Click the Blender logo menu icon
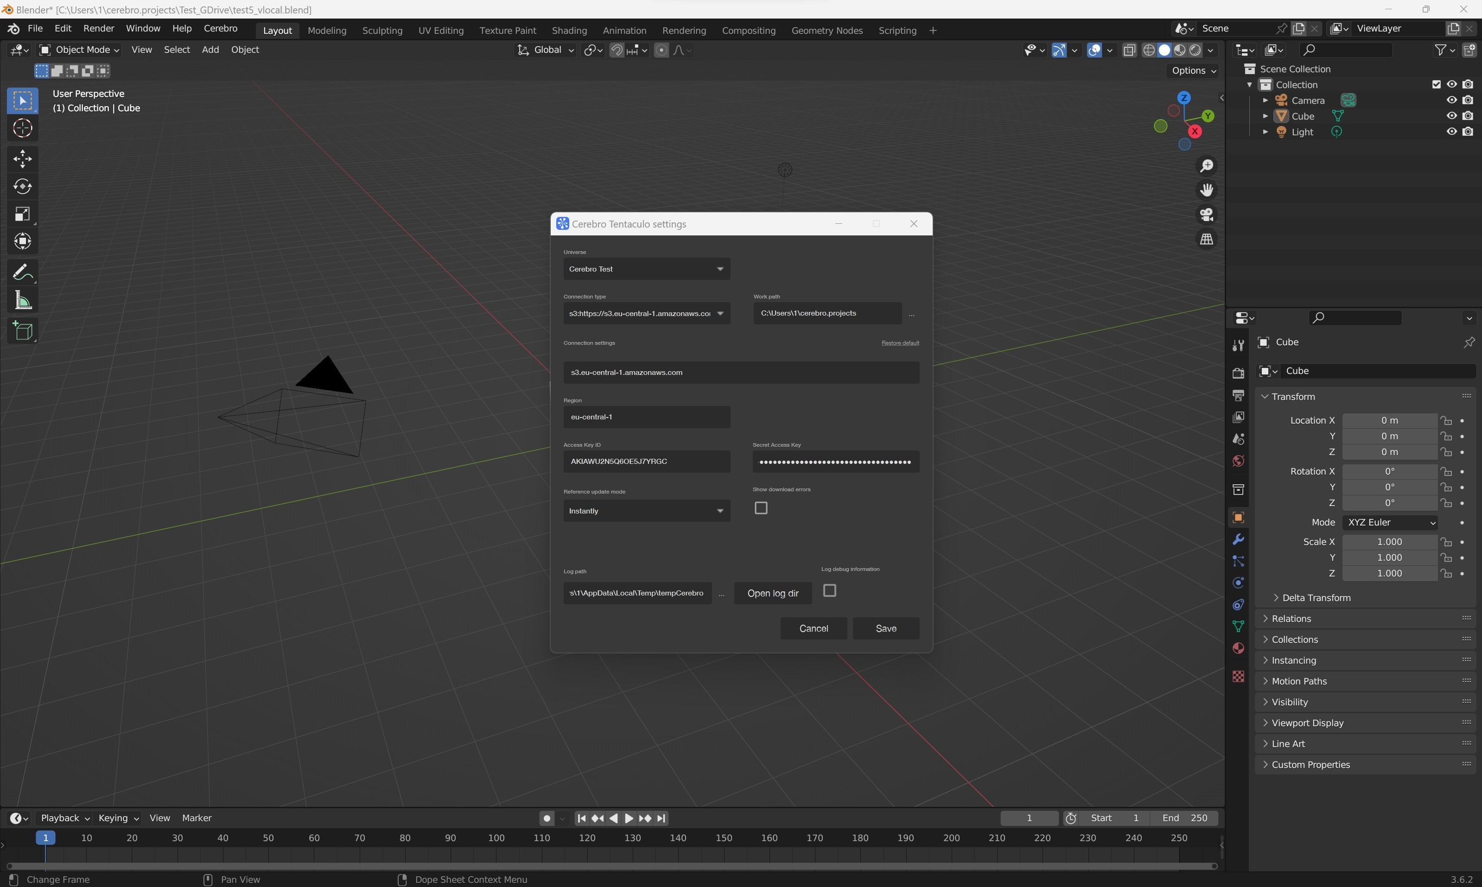Screen dimensions: 1482x887 pos(13,29)
